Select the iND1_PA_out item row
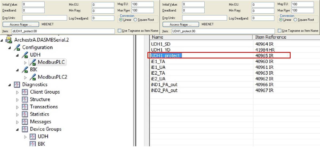Screen dimensions: 320x147 click(x=164, y=85)
